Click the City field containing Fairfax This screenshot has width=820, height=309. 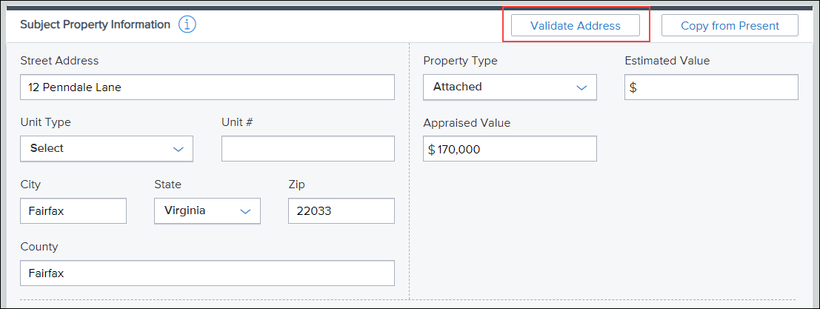coord(73,210)
